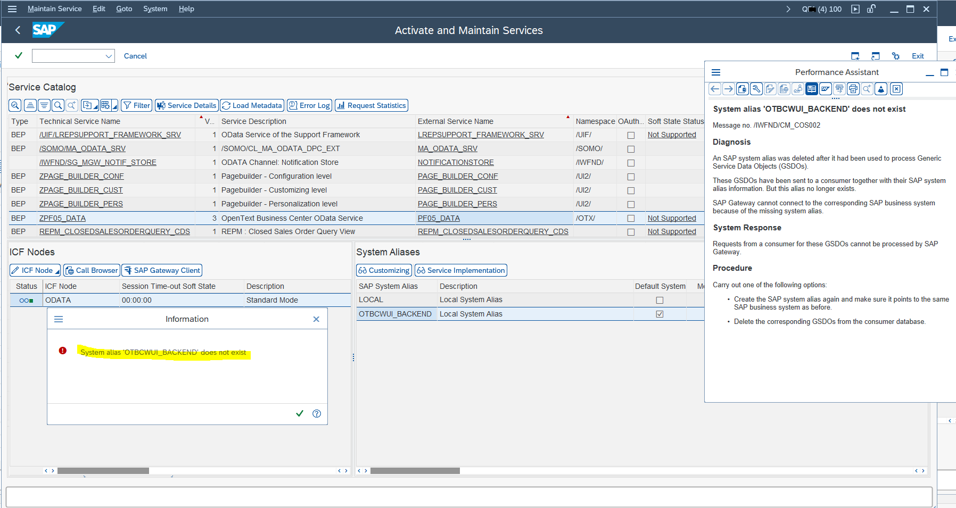Image resolution: width=956 pixels, height=508 pixels.
Task: Close help using Performance Assistant toolbar X icon
Action: [x=896, y=89]
